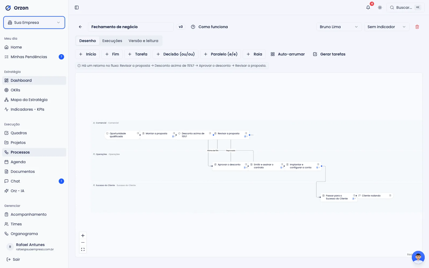
Task: Open the assistant avatar chat bubble
Action: [418, 257]
